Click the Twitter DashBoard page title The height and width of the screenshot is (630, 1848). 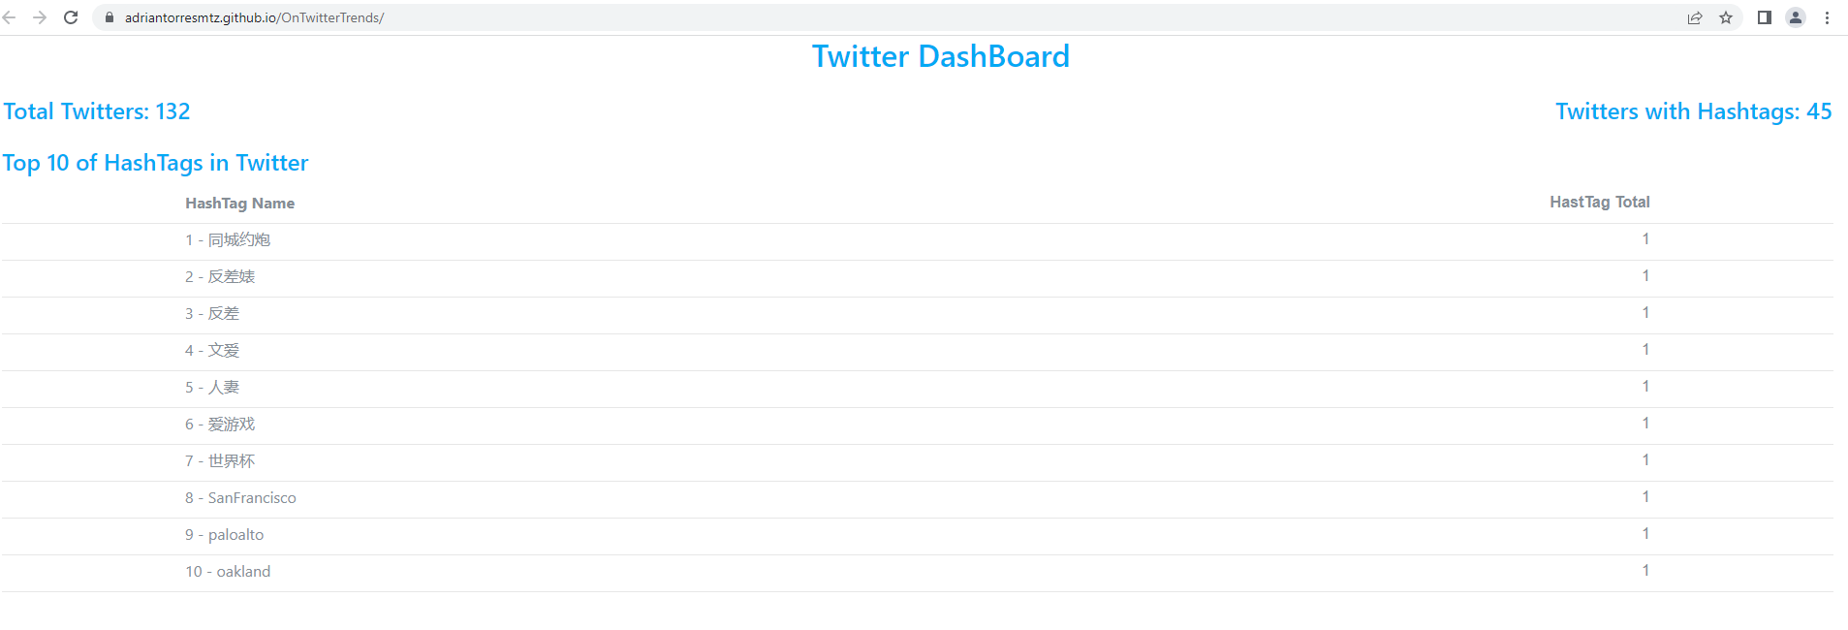941,56
